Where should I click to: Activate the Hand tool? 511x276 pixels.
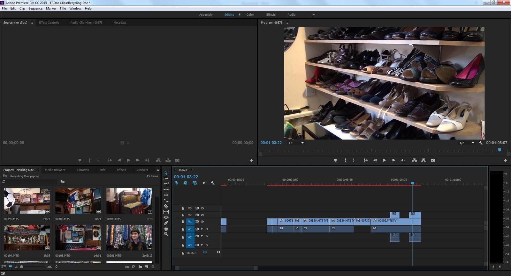pyautogui.click(x=166, y=229)
